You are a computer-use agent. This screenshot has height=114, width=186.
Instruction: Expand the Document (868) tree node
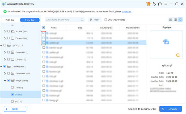point(5,73)
